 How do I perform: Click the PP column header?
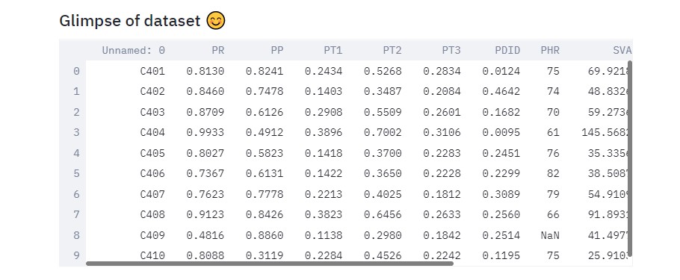coord(276,50)
